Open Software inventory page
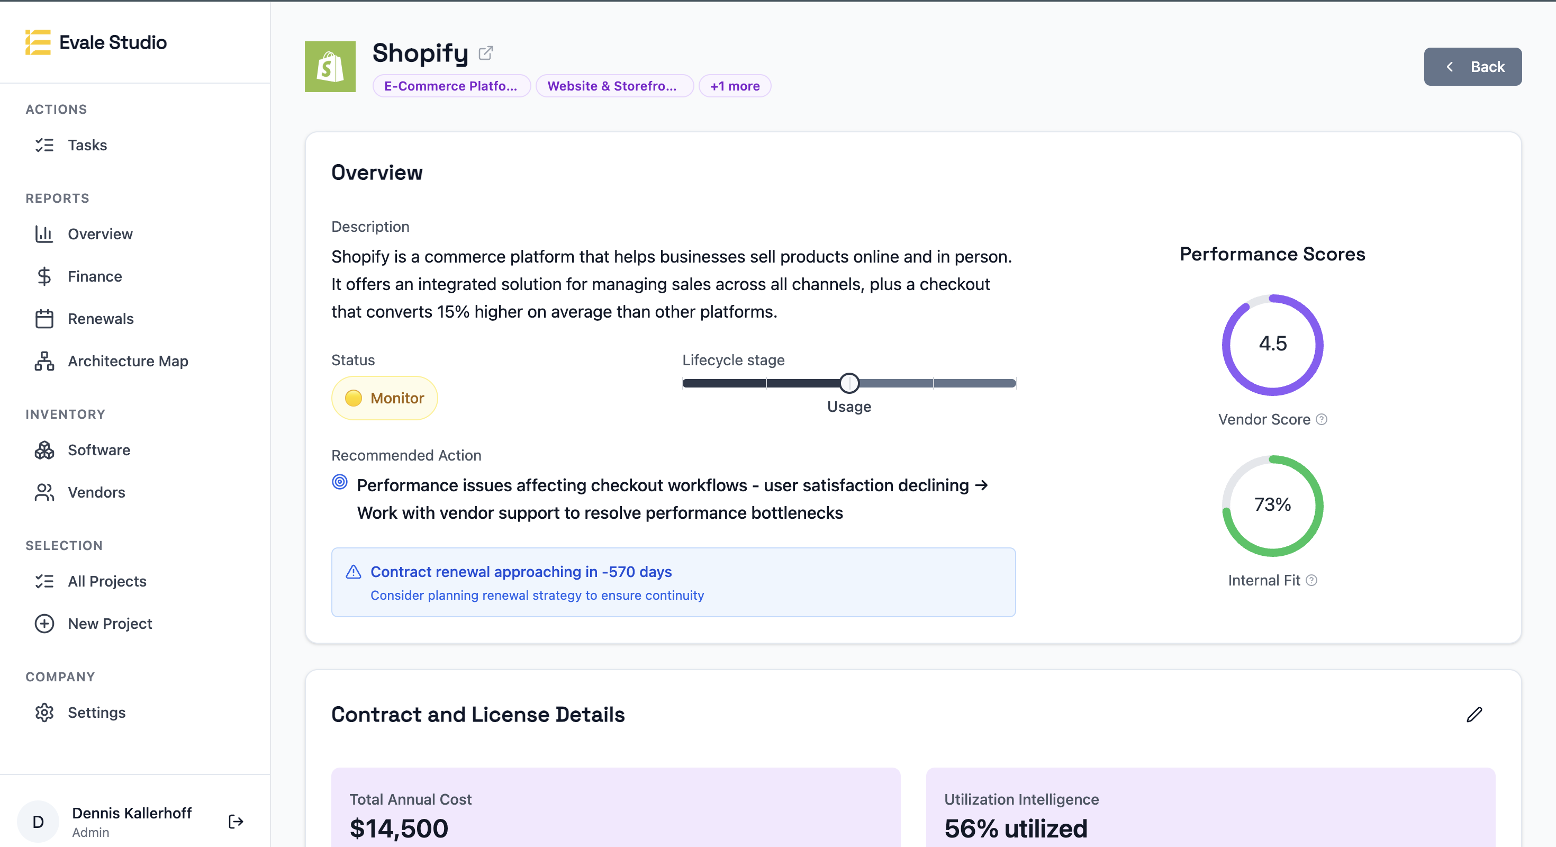1556x847 pixels. [99, 449]
